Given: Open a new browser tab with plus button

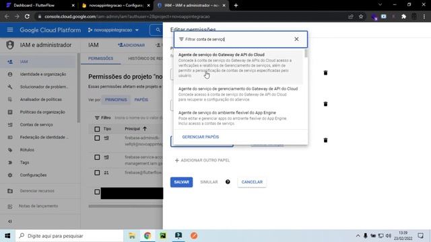Looking at the screenshot, I should [236, 5].
